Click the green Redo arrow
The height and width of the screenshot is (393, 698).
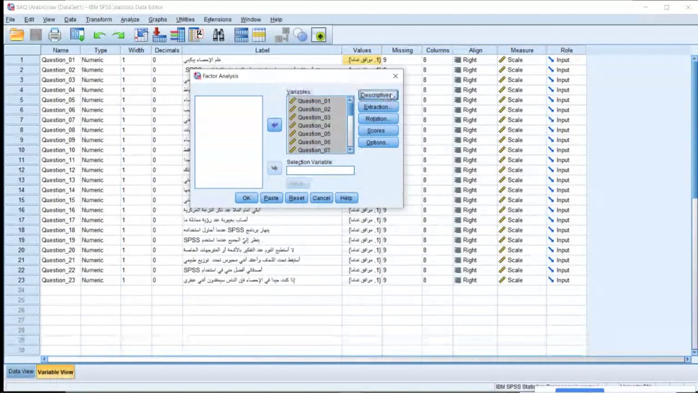[x=118, y=35]
